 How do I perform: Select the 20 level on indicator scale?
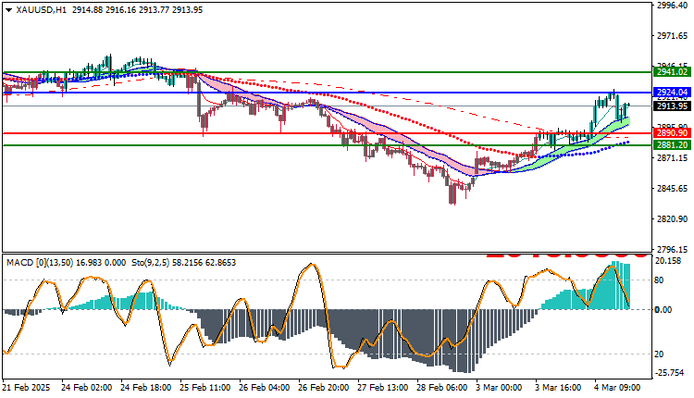[659, 354]
